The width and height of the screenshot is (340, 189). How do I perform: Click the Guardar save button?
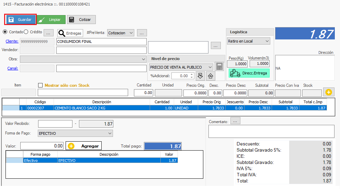pos(20,20)
